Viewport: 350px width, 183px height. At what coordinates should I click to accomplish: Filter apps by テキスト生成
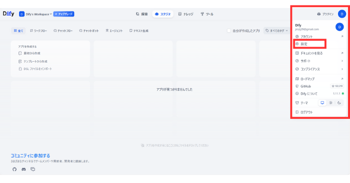coord(139,31)
